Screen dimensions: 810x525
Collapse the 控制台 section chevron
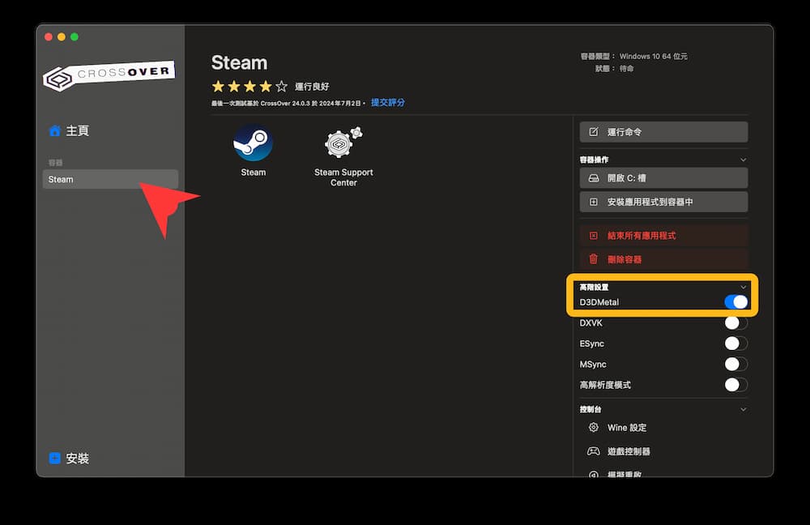tap(744, 409)
